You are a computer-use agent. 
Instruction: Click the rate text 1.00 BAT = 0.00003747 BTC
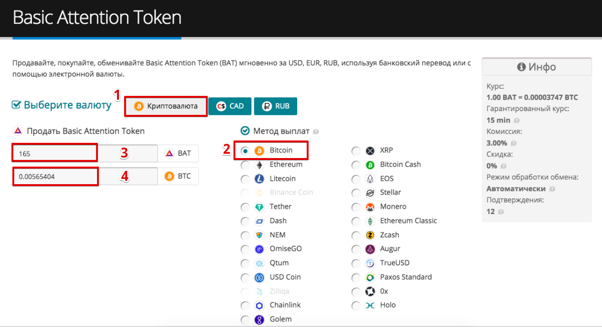532,97
